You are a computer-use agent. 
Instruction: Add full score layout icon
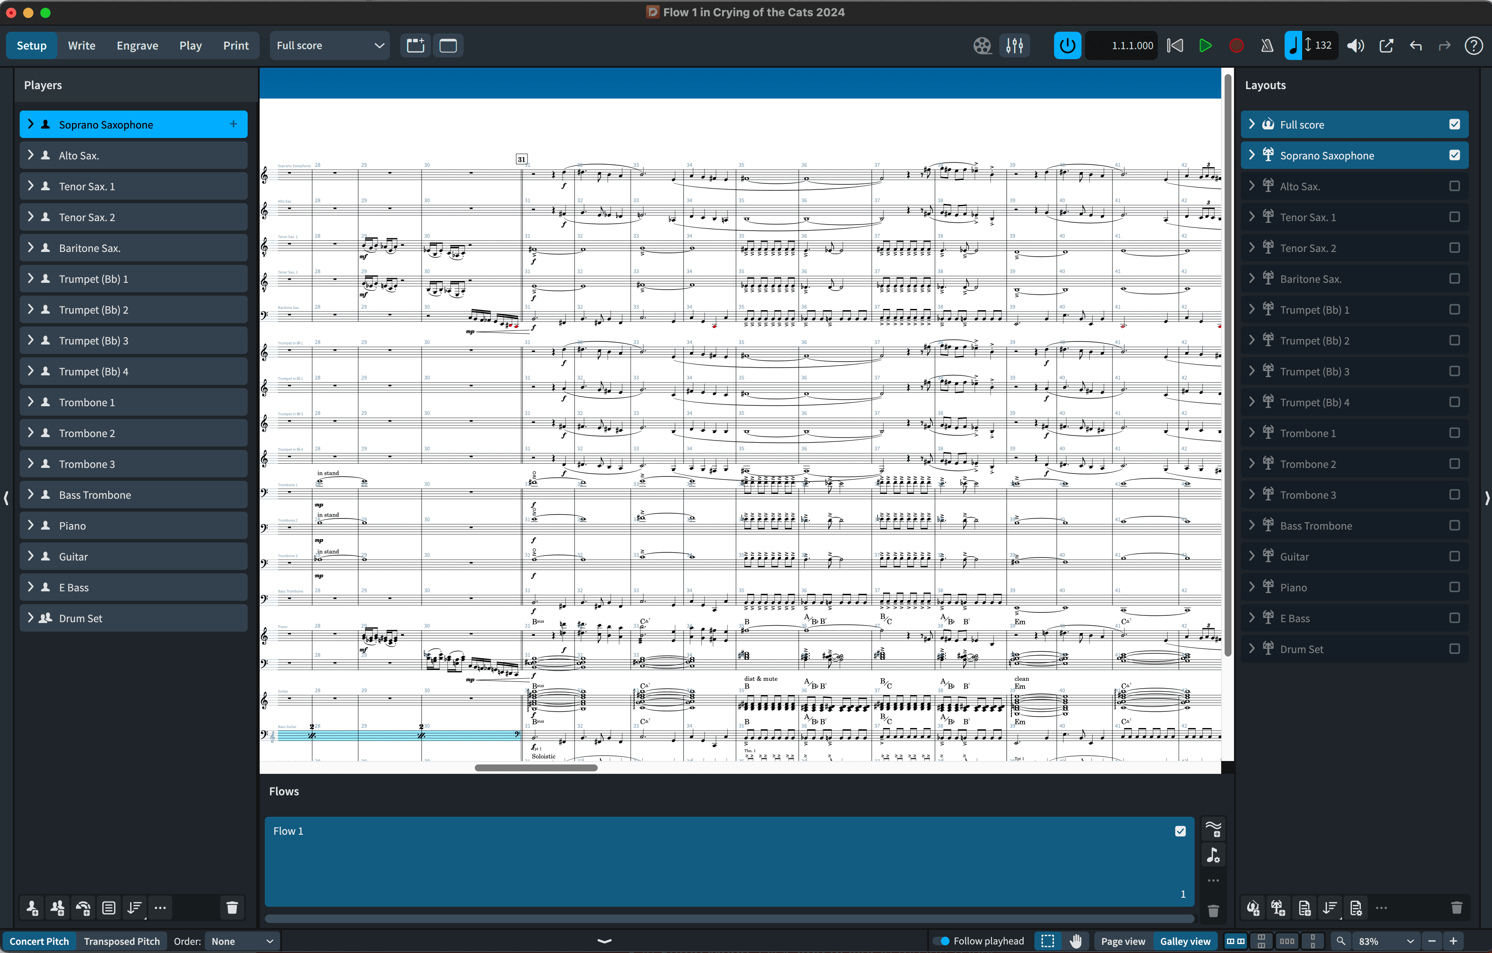pyautogui.click(x=1253, y=908)
